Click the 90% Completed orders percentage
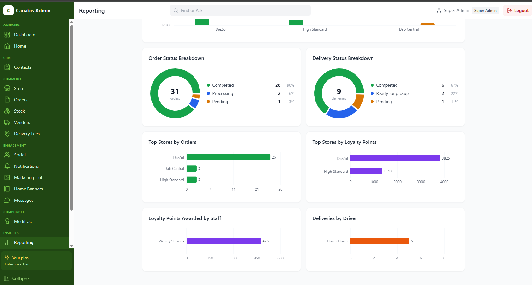 point(291,85)
